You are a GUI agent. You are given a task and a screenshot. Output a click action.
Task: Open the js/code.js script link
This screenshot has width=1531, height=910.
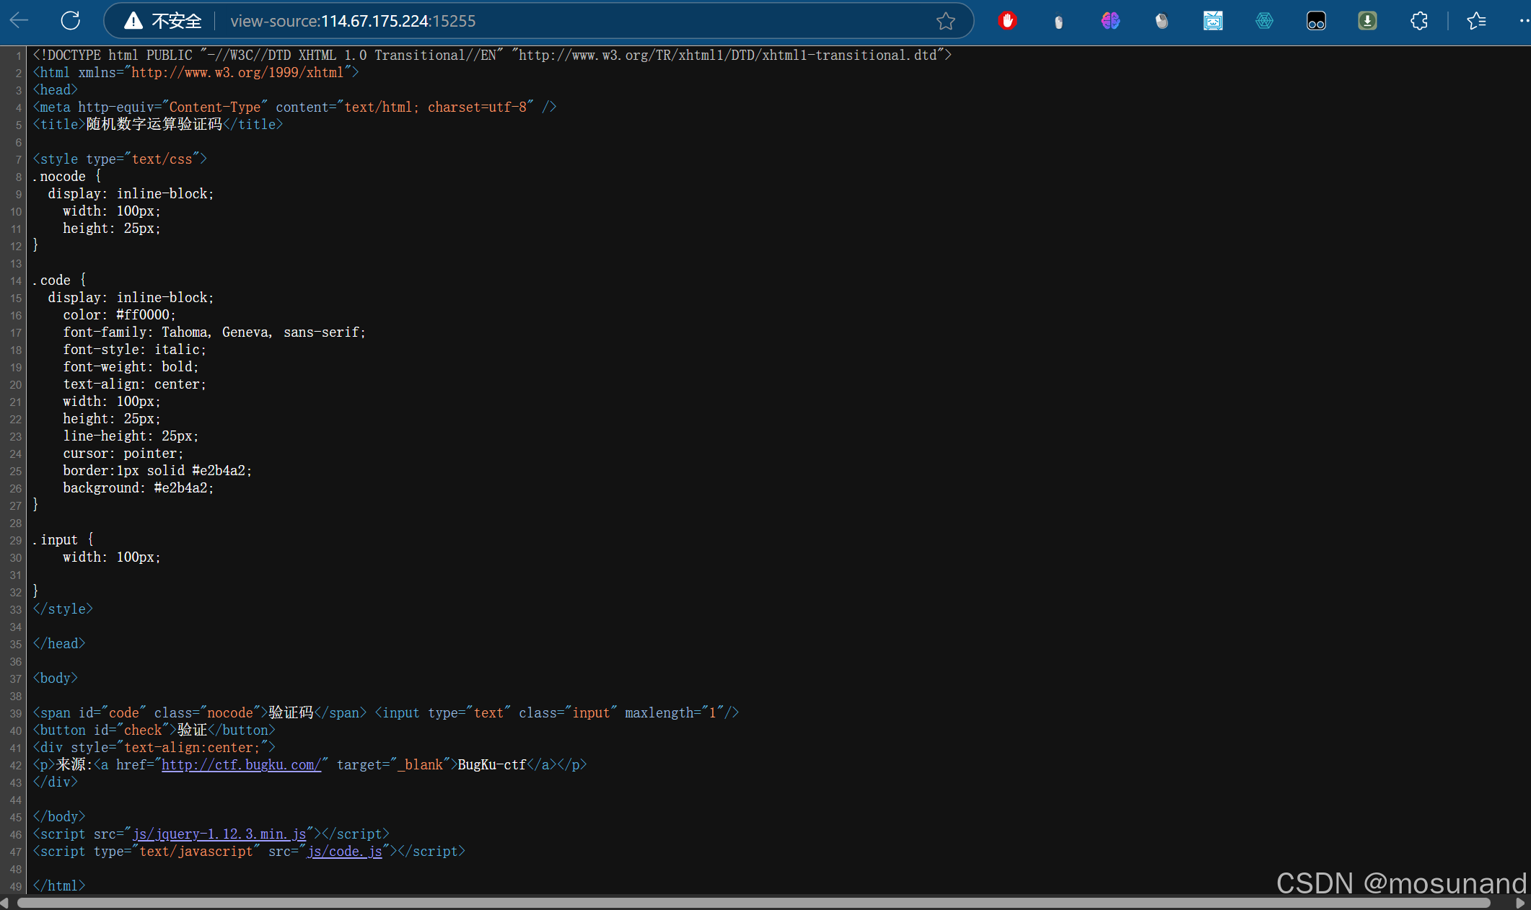(345, 851)
